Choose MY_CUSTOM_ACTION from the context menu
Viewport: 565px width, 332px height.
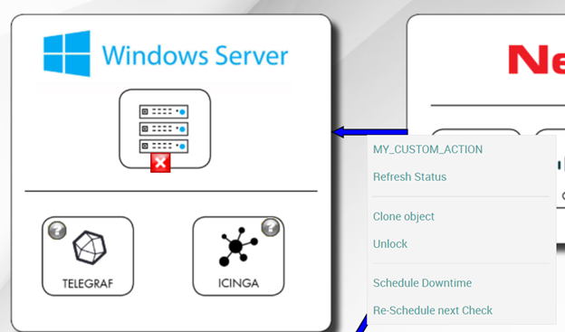point(427,149)
